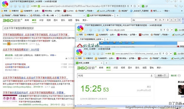
Task: Refresh the skyyic.com window page
Action: 91,30
